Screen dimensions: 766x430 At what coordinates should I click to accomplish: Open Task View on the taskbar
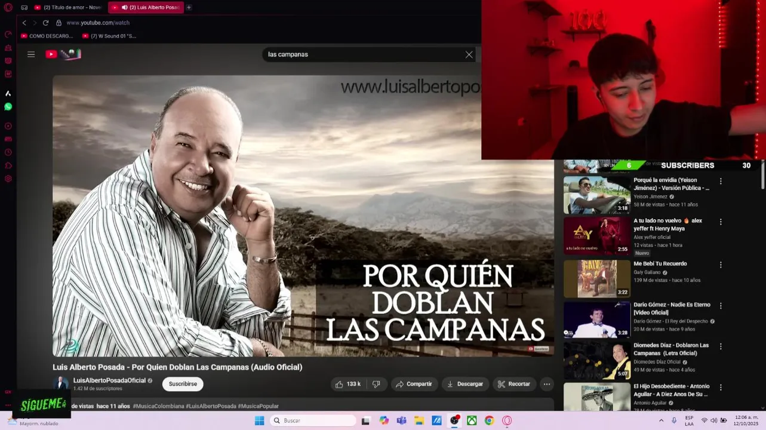point(365,420)
